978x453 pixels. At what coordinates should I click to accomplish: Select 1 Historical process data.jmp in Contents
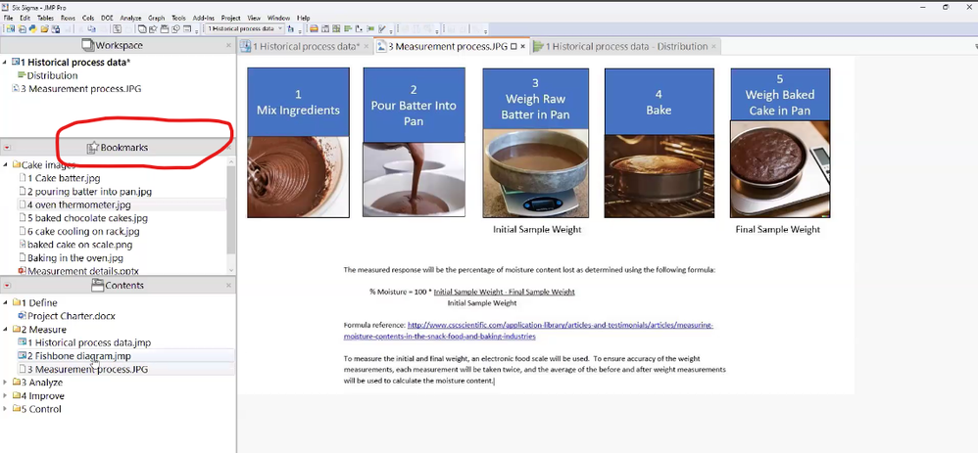pos(89,342)
